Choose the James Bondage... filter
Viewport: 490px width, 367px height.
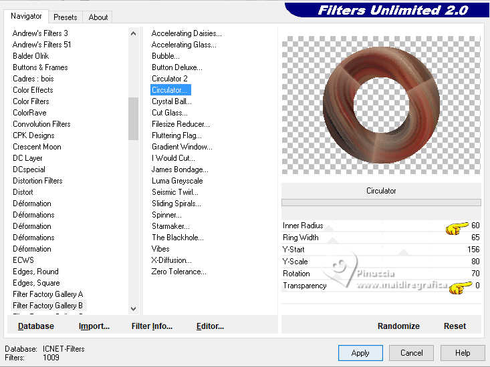coord(180,169)
